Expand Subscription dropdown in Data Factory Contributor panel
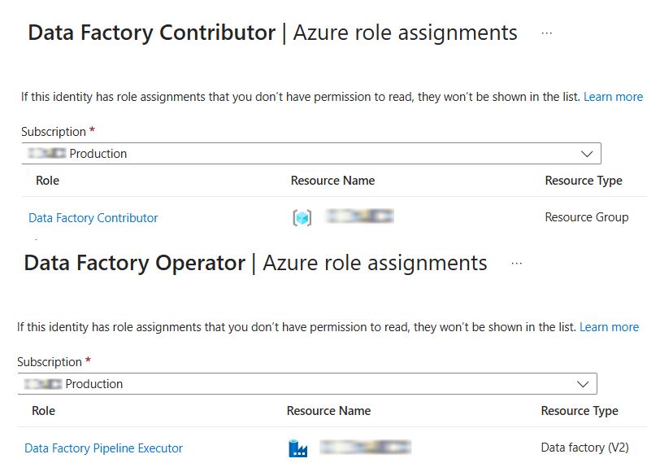The height and width of the screenshot is (463, 647). point(311,154)
